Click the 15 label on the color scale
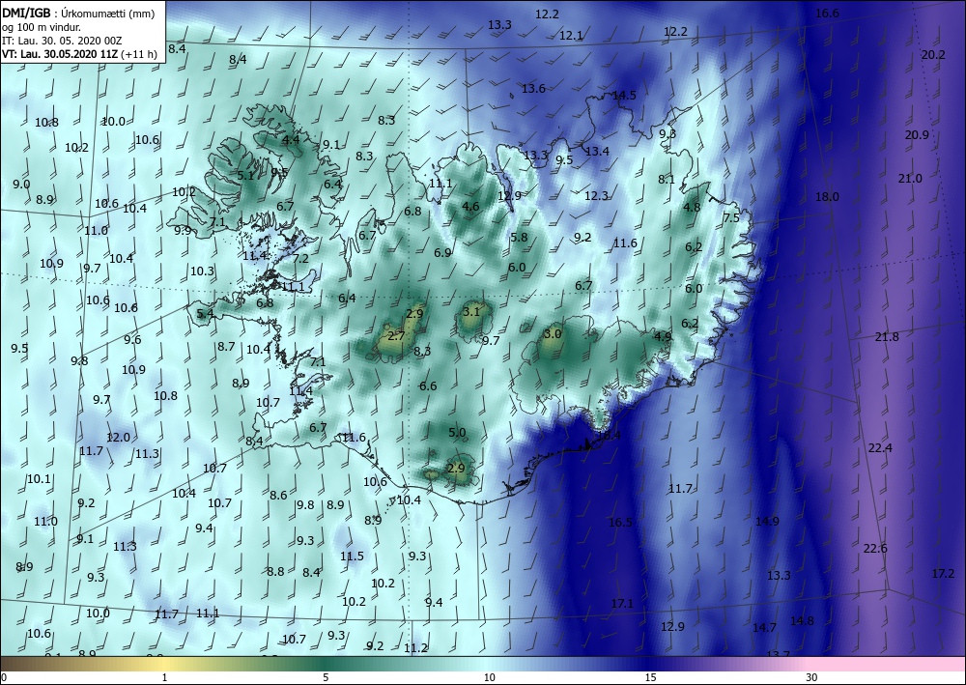The height and width of the screenshot is (685, 966). pos(650,677)
